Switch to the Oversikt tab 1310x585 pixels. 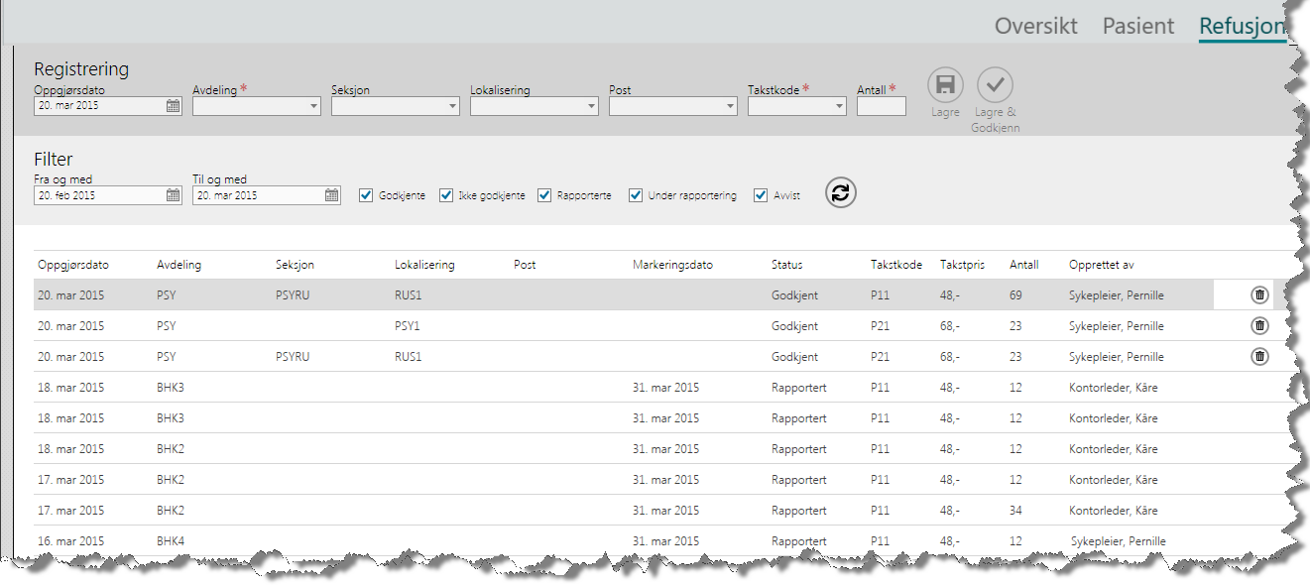(1035, 26)
